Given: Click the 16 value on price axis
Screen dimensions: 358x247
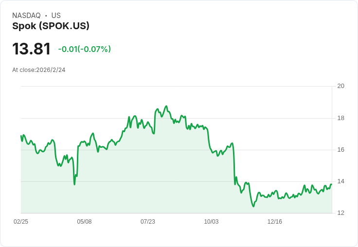Looking at the screenshot, I should [x=341, y=150].
